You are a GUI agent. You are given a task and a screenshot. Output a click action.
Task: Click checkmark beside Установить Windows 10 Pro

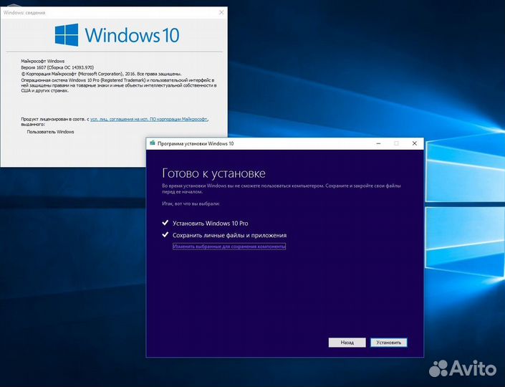pyautogui.click(x=165, y=223)
